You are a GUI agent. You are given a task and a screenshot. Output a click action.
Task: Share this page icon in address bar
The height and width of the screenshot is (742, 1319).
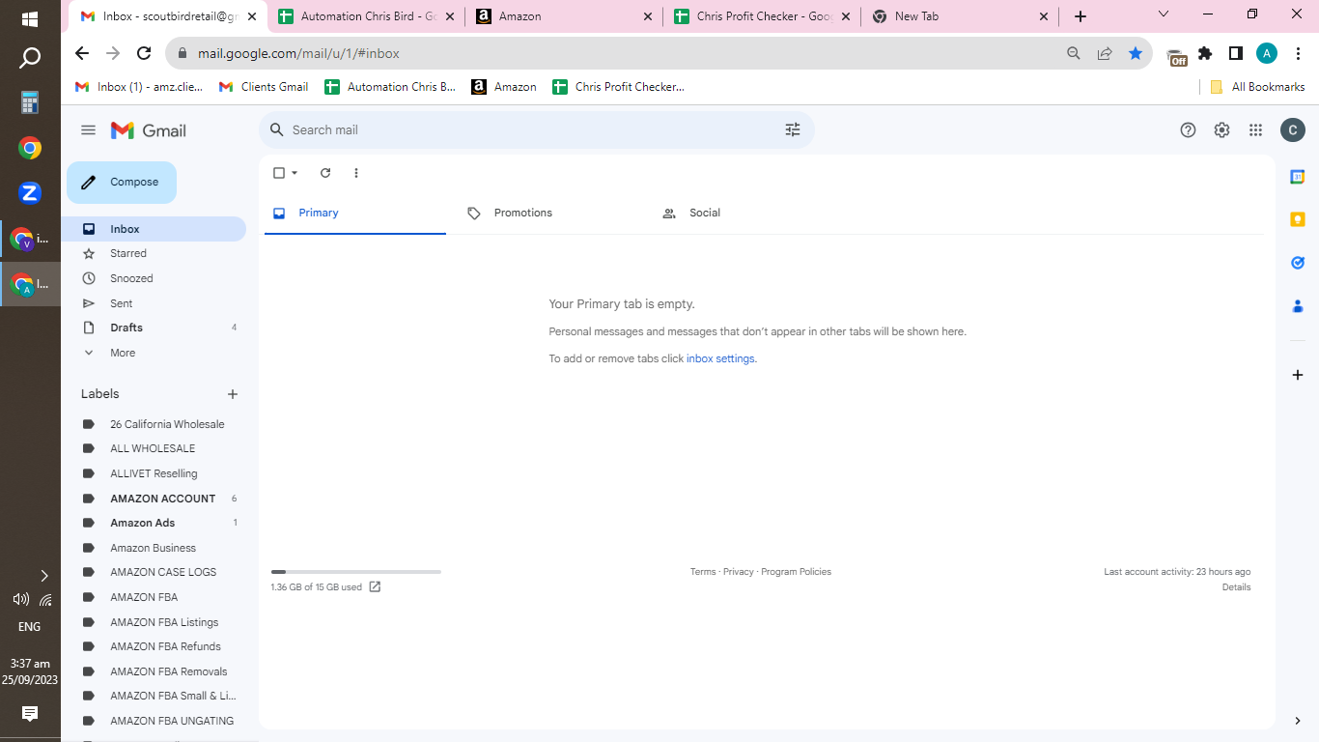tap(1105, 54)
